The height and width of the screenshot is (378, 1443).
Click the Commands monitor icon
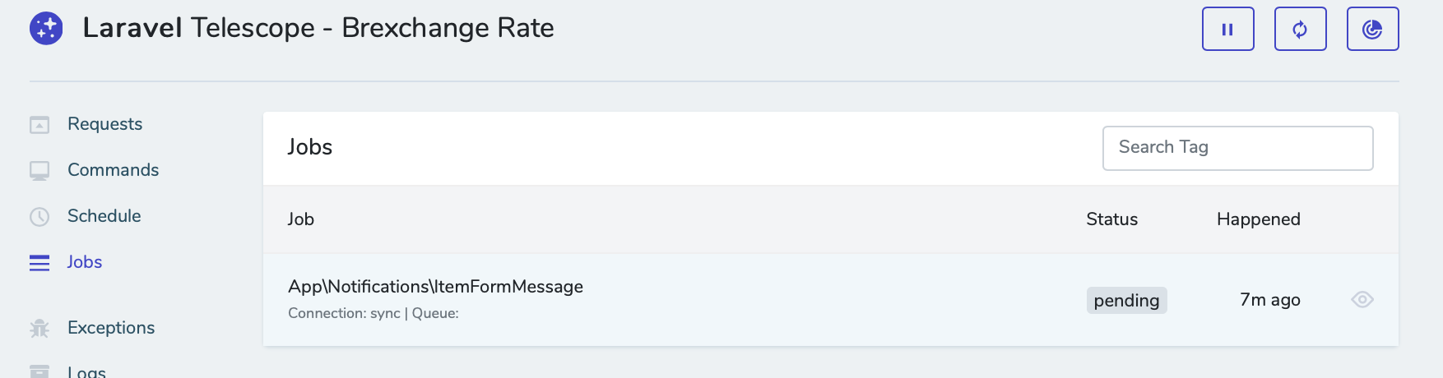pyautogui.click(x=39, y=170)
